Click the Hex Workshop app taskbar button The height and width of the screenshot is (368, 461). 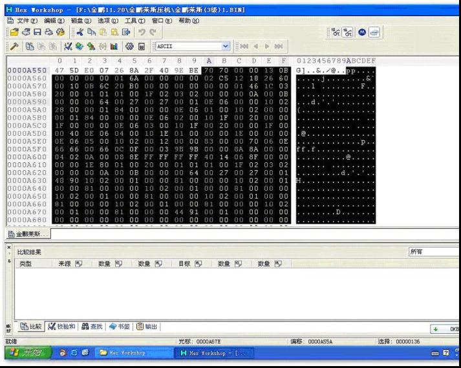coord(214,353)
